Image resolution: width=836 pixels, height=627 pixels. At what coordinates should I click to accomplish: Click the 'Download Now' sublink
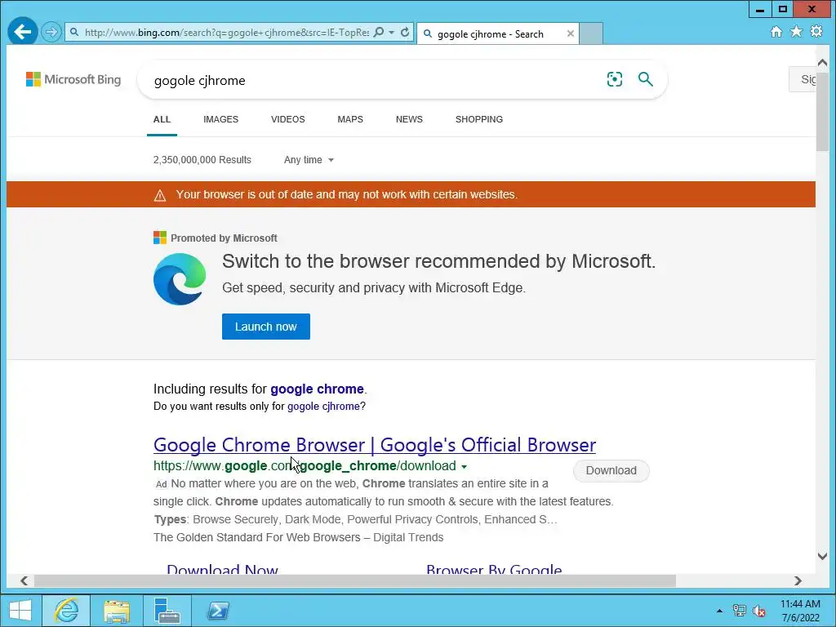tap(222, 569)
